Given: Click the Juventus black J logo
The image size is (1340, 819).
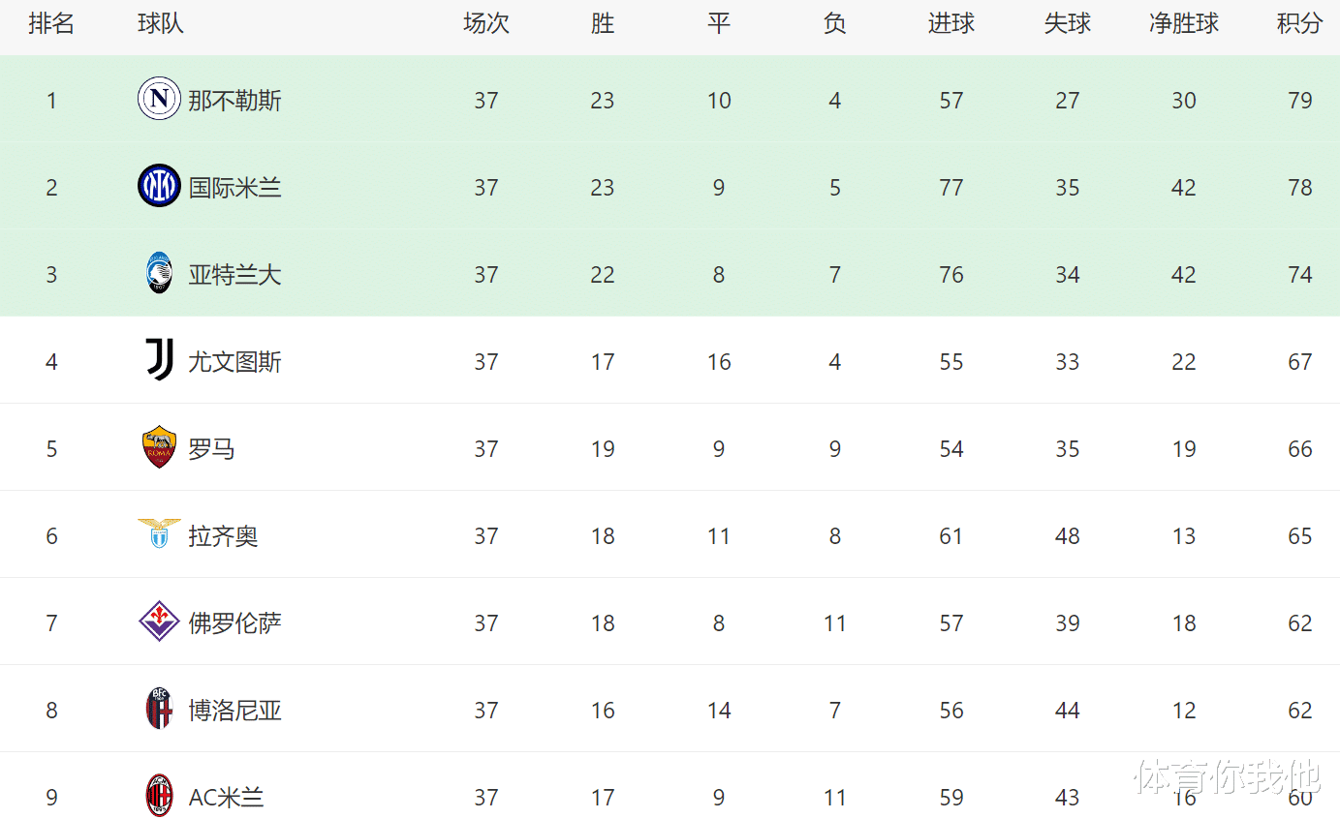Looking at the screenshot, I should [159, 360].
